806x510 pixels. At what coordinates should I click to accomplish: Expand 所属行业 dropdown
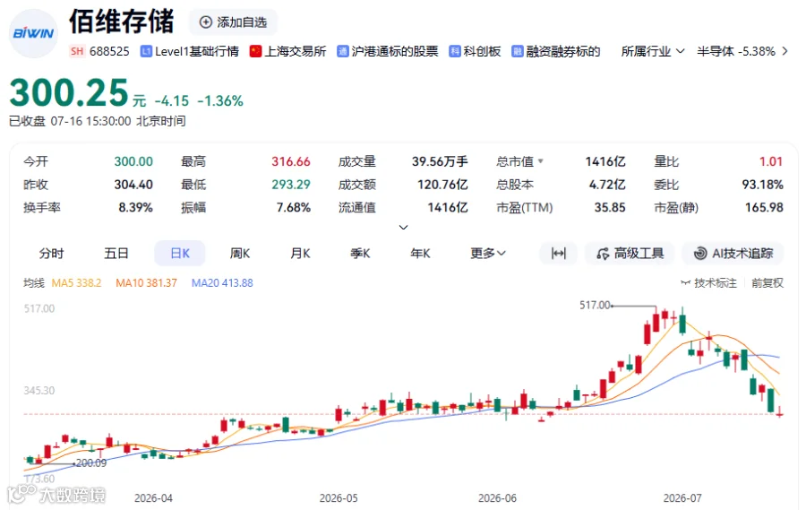(x=653, y=51)
